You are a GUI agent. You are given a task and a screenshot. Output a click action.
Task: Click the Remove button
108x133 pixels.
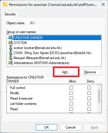(x=90, y=72)
